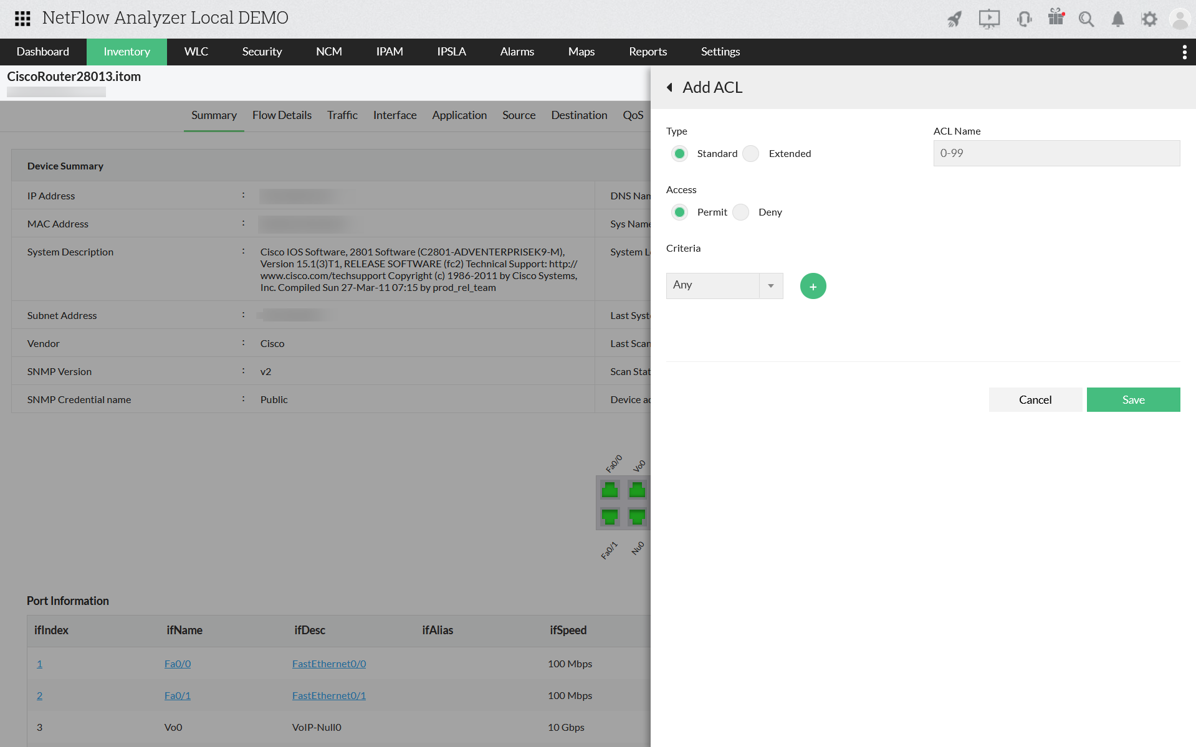Select the Standard ACL type
This screenshot has height=747, width=1196.
(x=679, y=153)
